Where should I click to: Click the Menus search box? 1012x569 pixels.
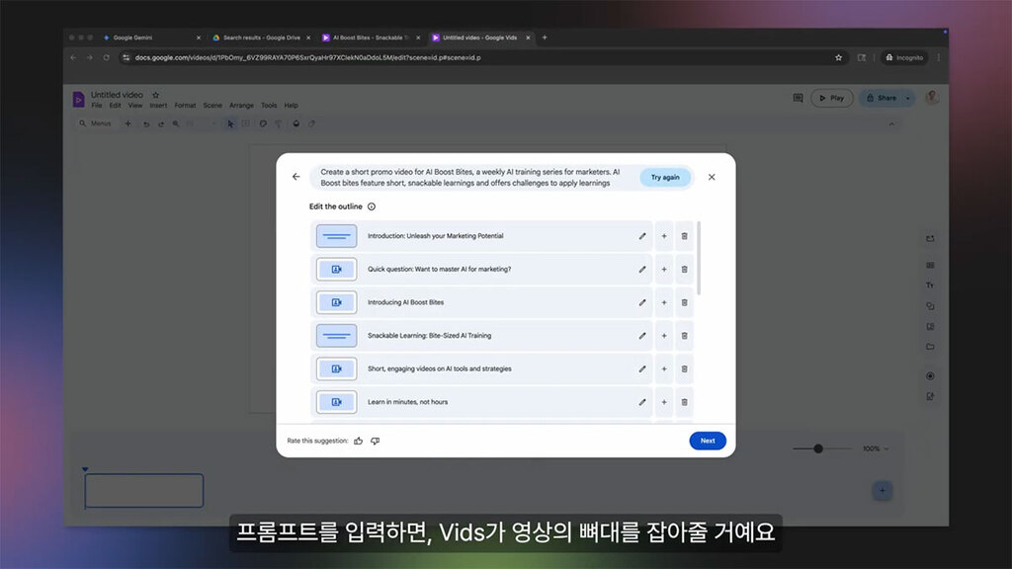point(96,123)
